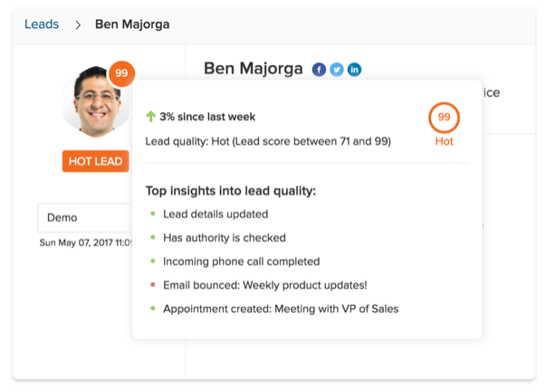Open Incoming phone call completed insight
This screenshot has height=391, width=546.
(241, 262)
